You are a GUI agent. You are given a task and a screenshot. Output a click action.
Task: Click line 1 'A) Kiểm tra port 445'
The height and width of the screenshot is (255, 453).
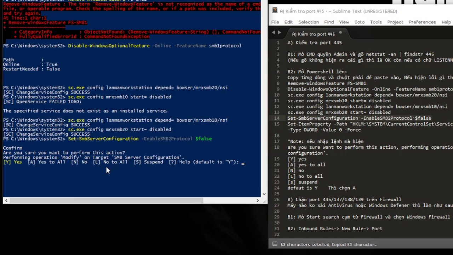[315, 42]
